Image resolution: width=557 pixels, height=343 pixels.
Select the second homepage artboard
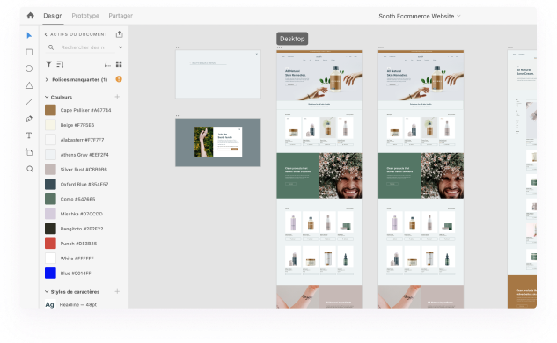click(x=421, y=179)
